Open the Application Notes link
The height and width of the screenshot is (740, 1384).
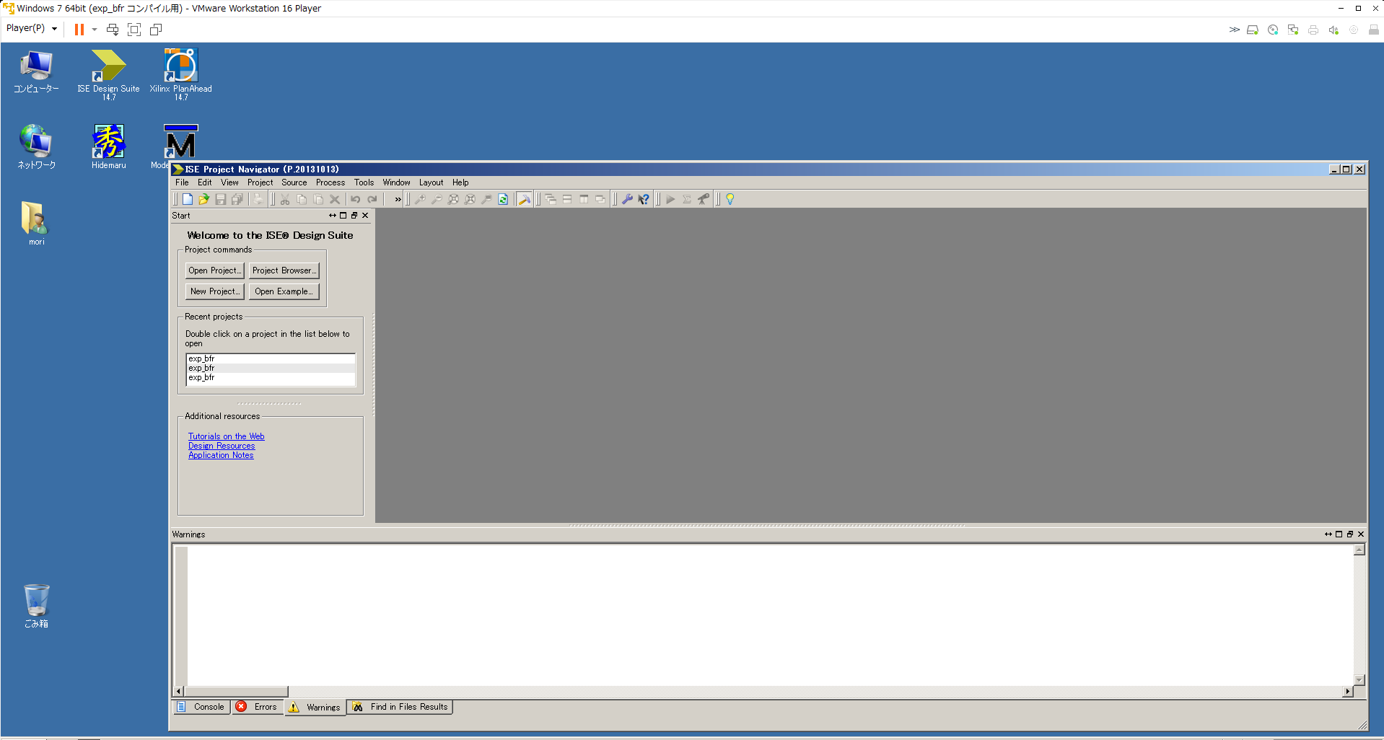pyautogui.click(x=221, y=455)
